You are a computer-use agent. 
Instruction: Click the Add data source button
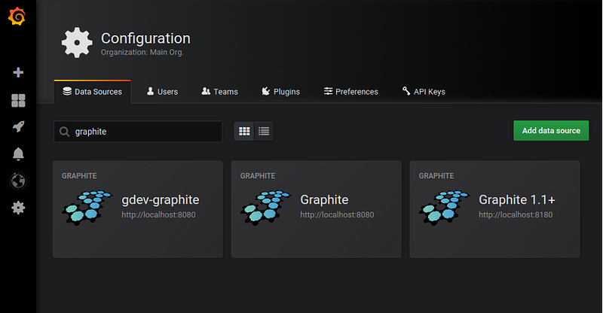coord(551,130)
